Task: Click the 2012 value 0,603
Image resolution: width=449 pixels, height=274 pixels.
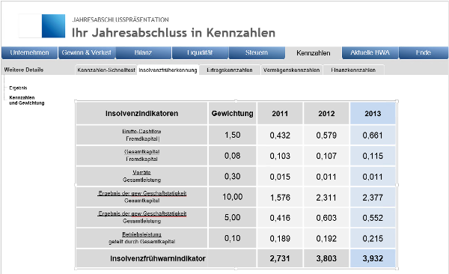Action: coord(326,218)
